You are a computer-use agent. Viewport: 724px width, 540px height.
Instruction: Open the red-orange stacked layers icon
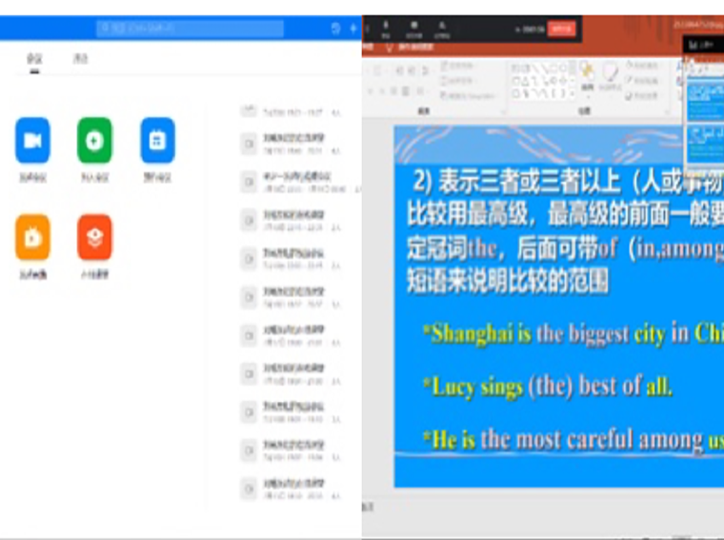(x=94, y=238)
